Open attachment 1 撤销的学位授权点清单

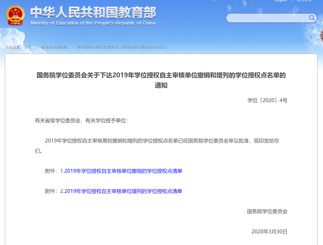(123, 171)
